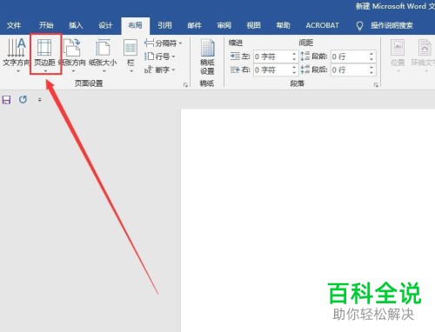This screenshot has width=435, height=332.
Task: Switch to the 邮件 tab
Action: pyautogui.click(x=194, y=25)
